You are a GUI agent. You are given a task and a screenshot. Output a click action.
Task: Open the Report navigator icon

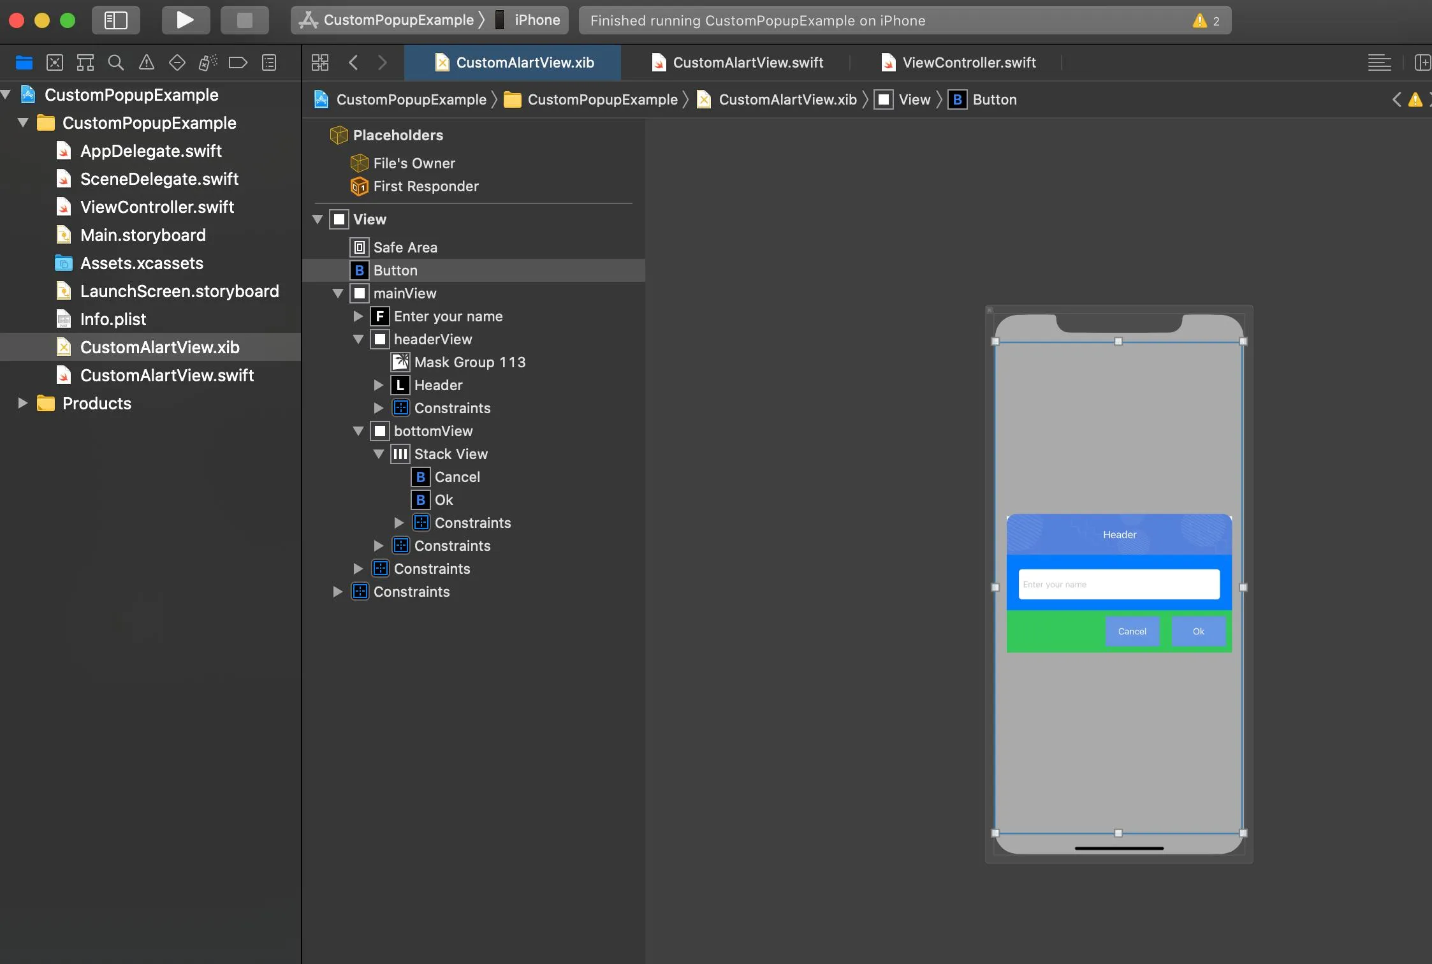pos(269,62)
